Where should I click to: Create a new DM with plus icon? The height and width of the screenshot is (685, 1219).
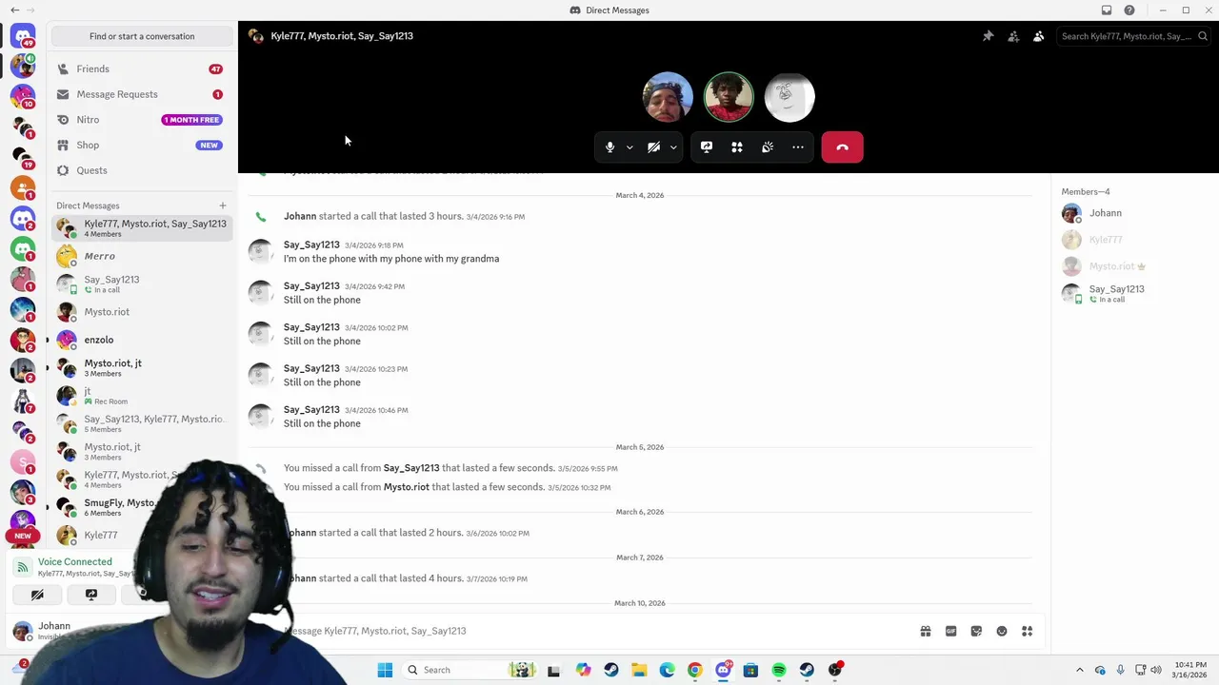223,205
